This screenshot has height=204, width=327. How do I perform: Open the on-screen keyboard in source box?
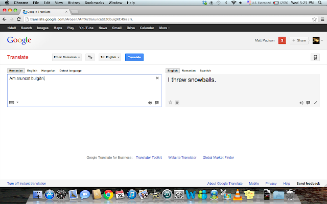(12, 102)
